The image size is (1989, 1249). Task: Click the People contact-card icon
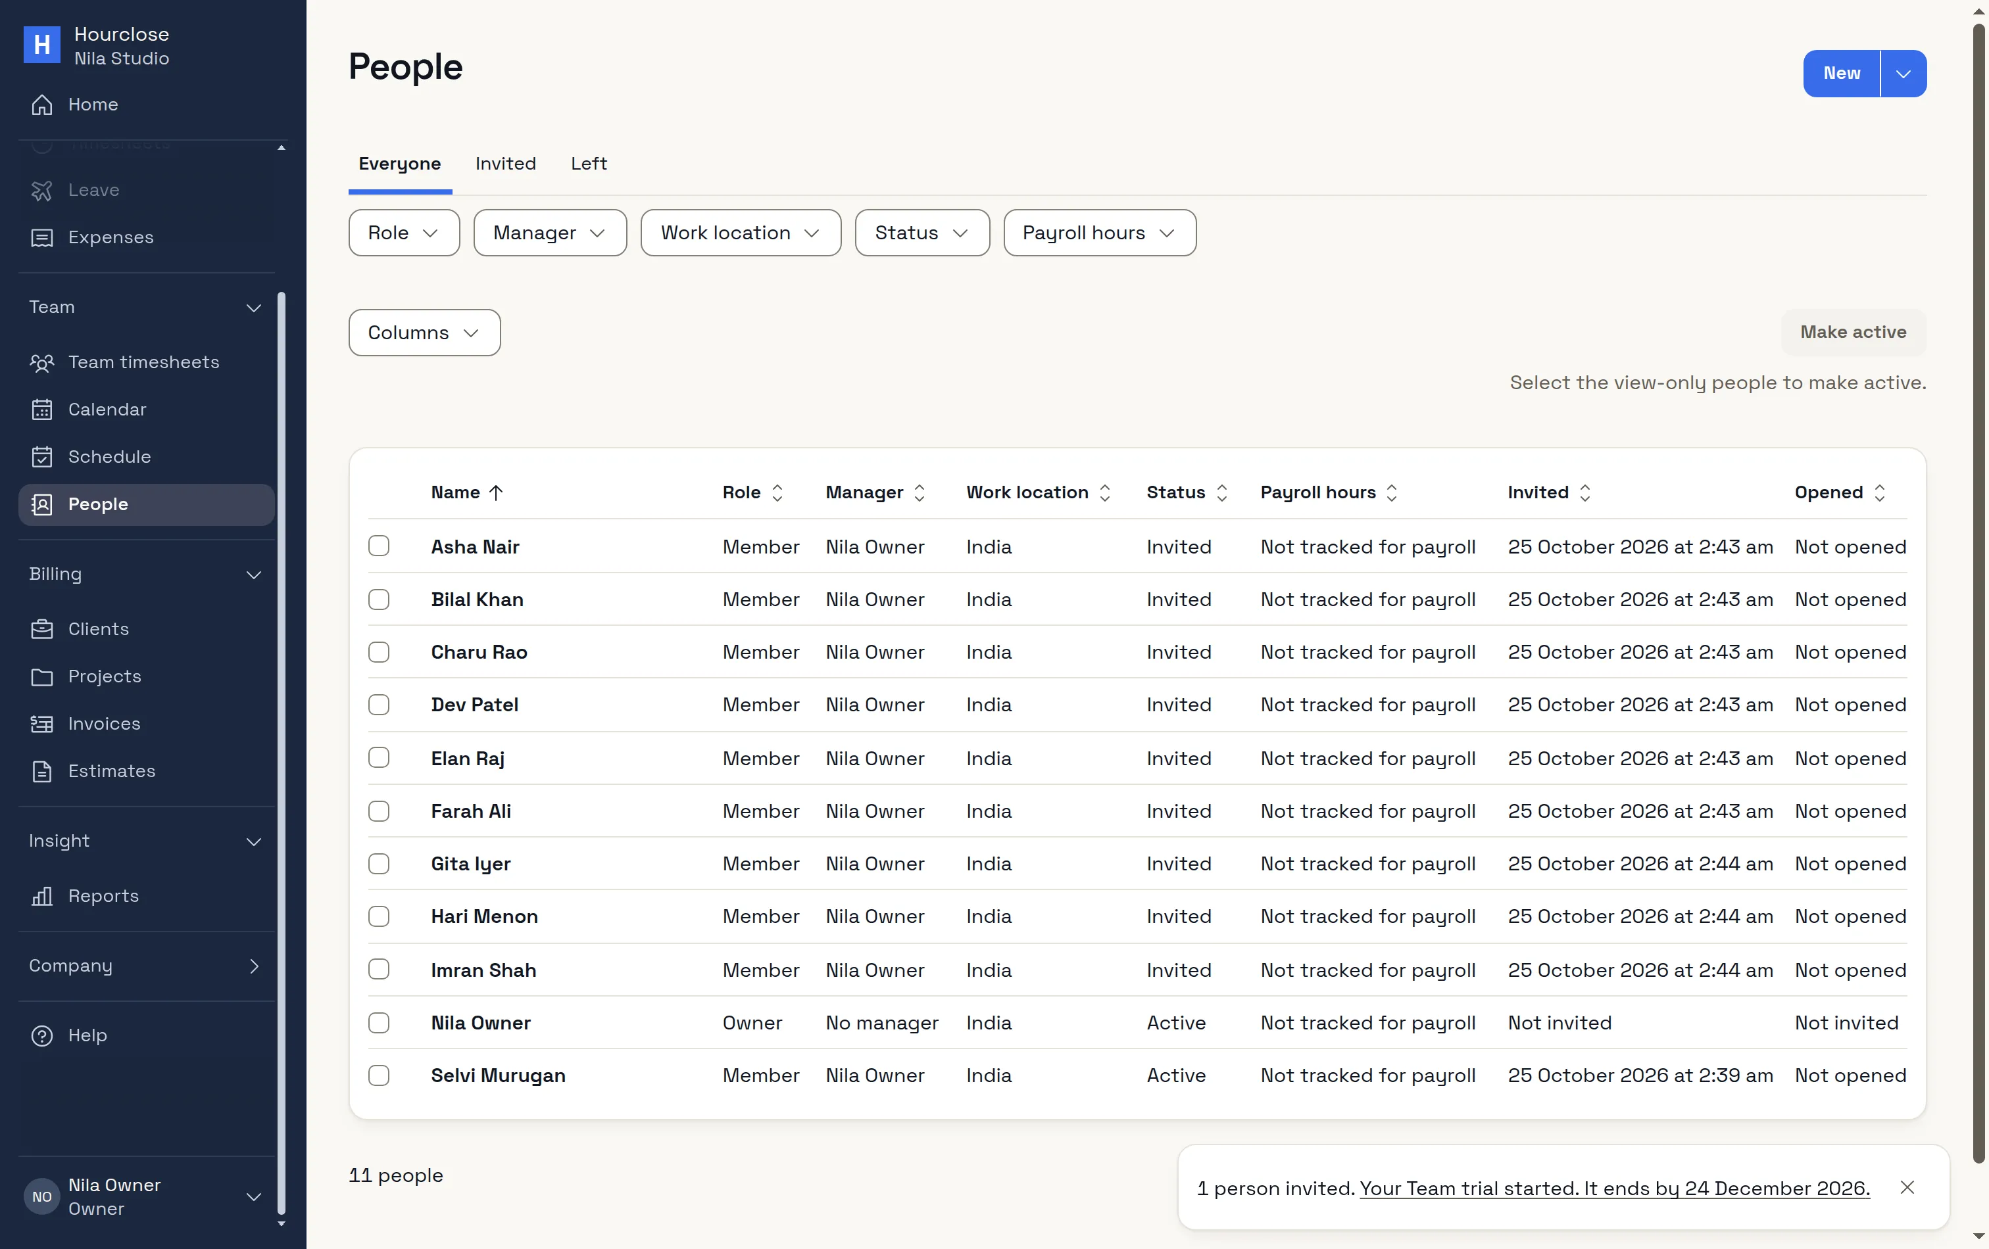(41, 504)
